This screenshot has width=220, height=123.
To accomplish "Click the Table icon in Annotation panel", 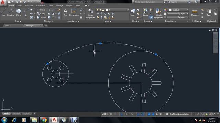I will tap(81, 17).
